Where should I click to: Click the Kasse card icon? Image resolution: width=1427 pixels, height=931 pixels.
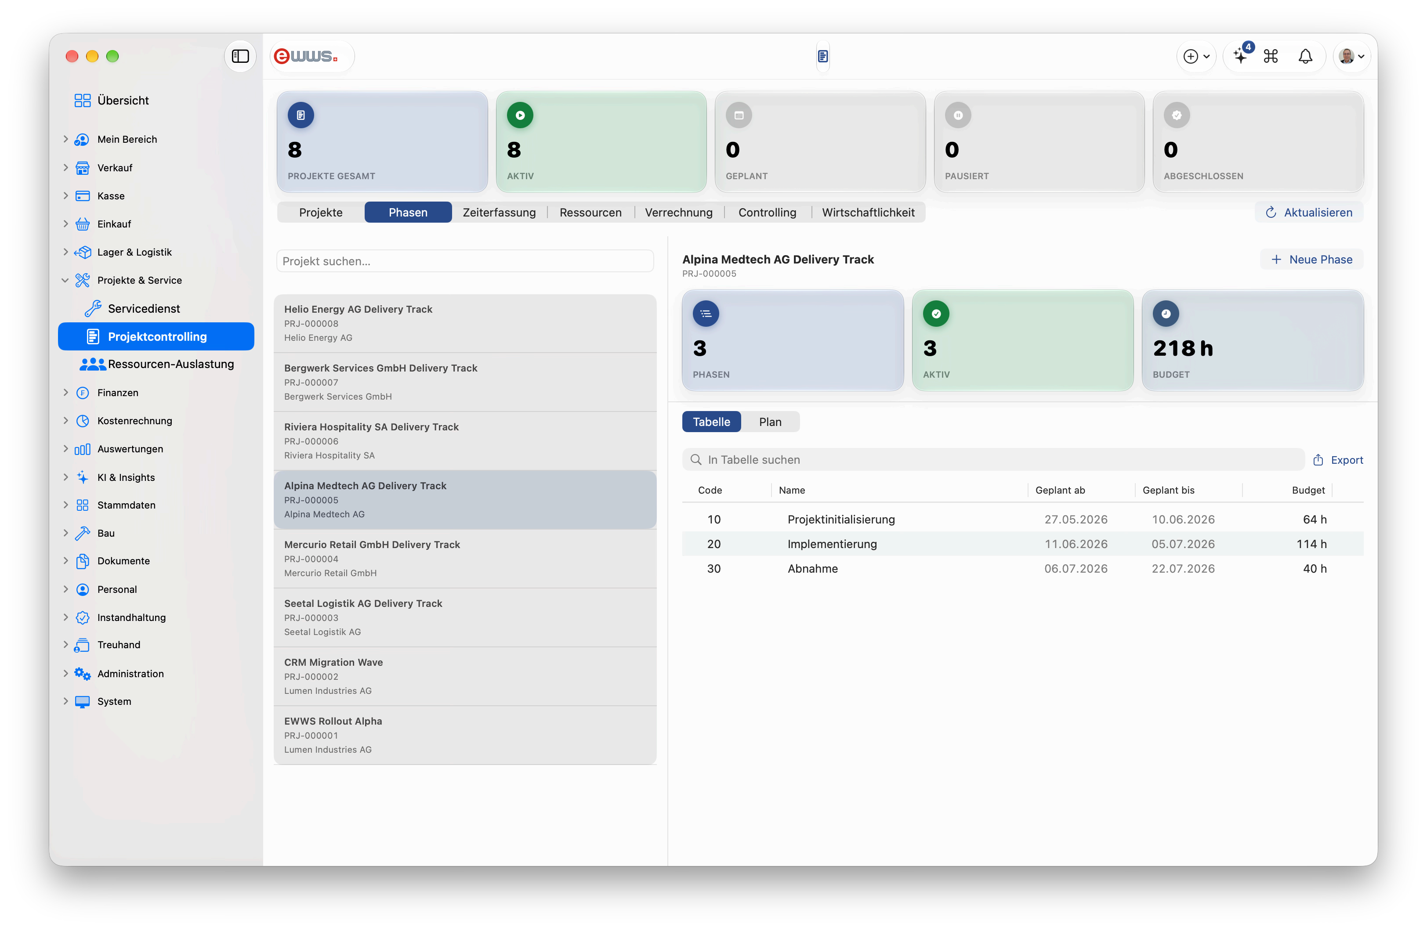[x=82, y=196]
